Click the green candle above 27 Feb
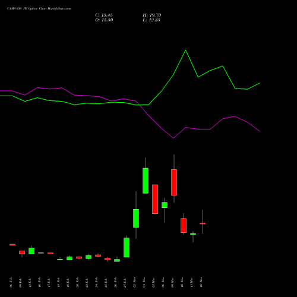Viewport: 297px width, 297px height. 127,248
